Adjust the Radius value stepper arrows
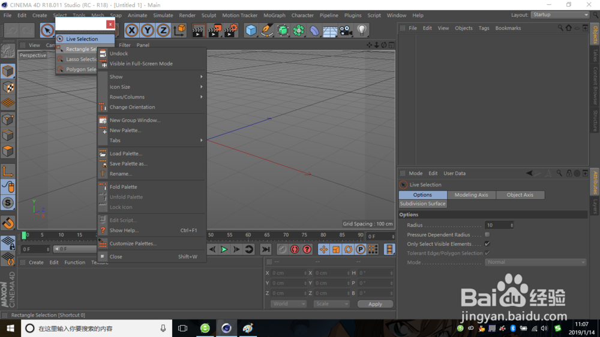 tap(512, 225)
